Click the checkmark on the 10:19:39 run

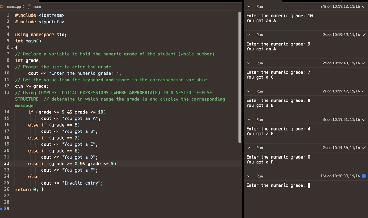click(364, 35)
